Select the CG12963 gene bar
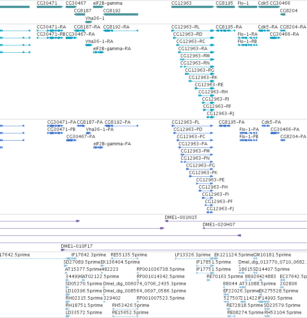Viewport: 307px width, 318px height. pyautogui.click(x=193, y=7)
